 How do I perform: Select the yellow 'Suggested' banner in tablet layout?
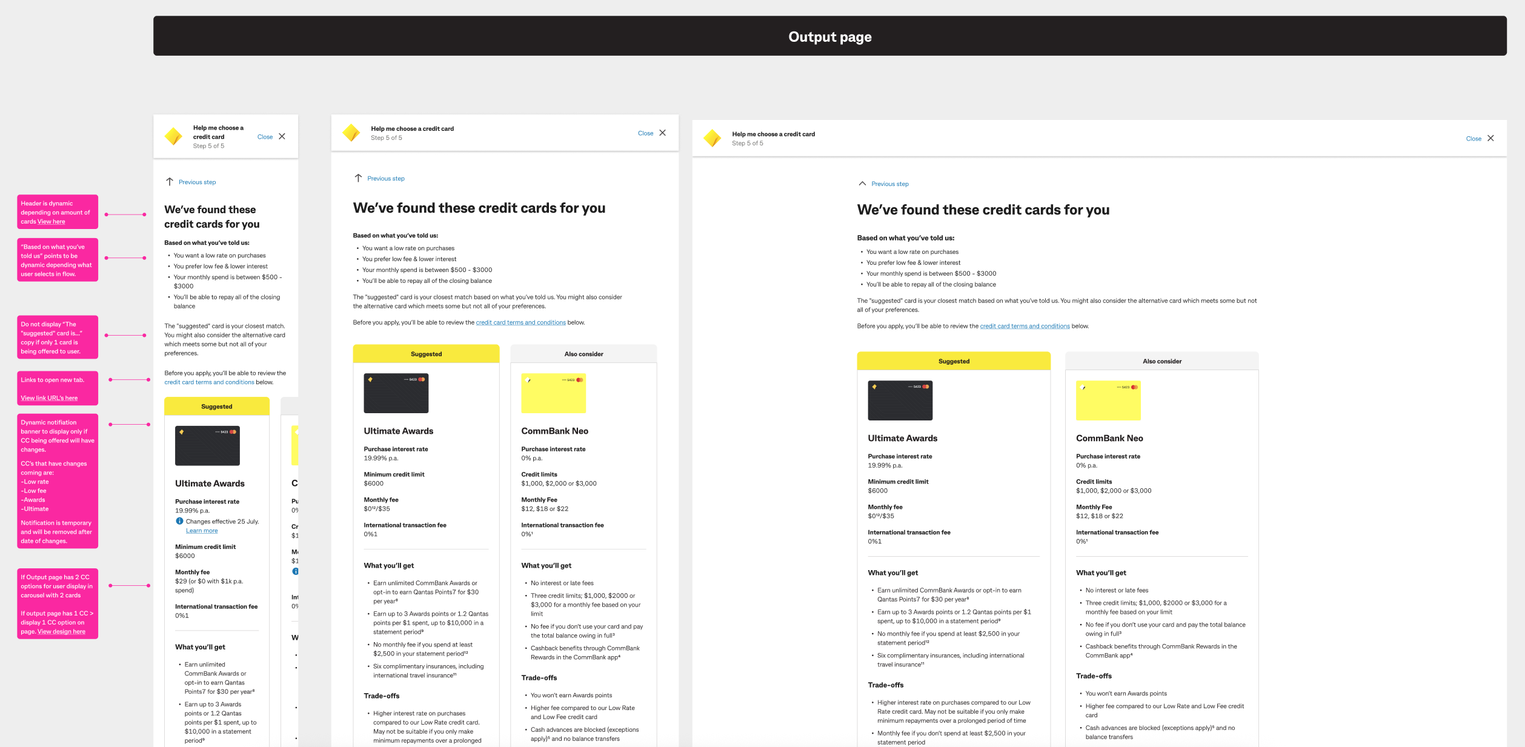click(x=426, y=354)
